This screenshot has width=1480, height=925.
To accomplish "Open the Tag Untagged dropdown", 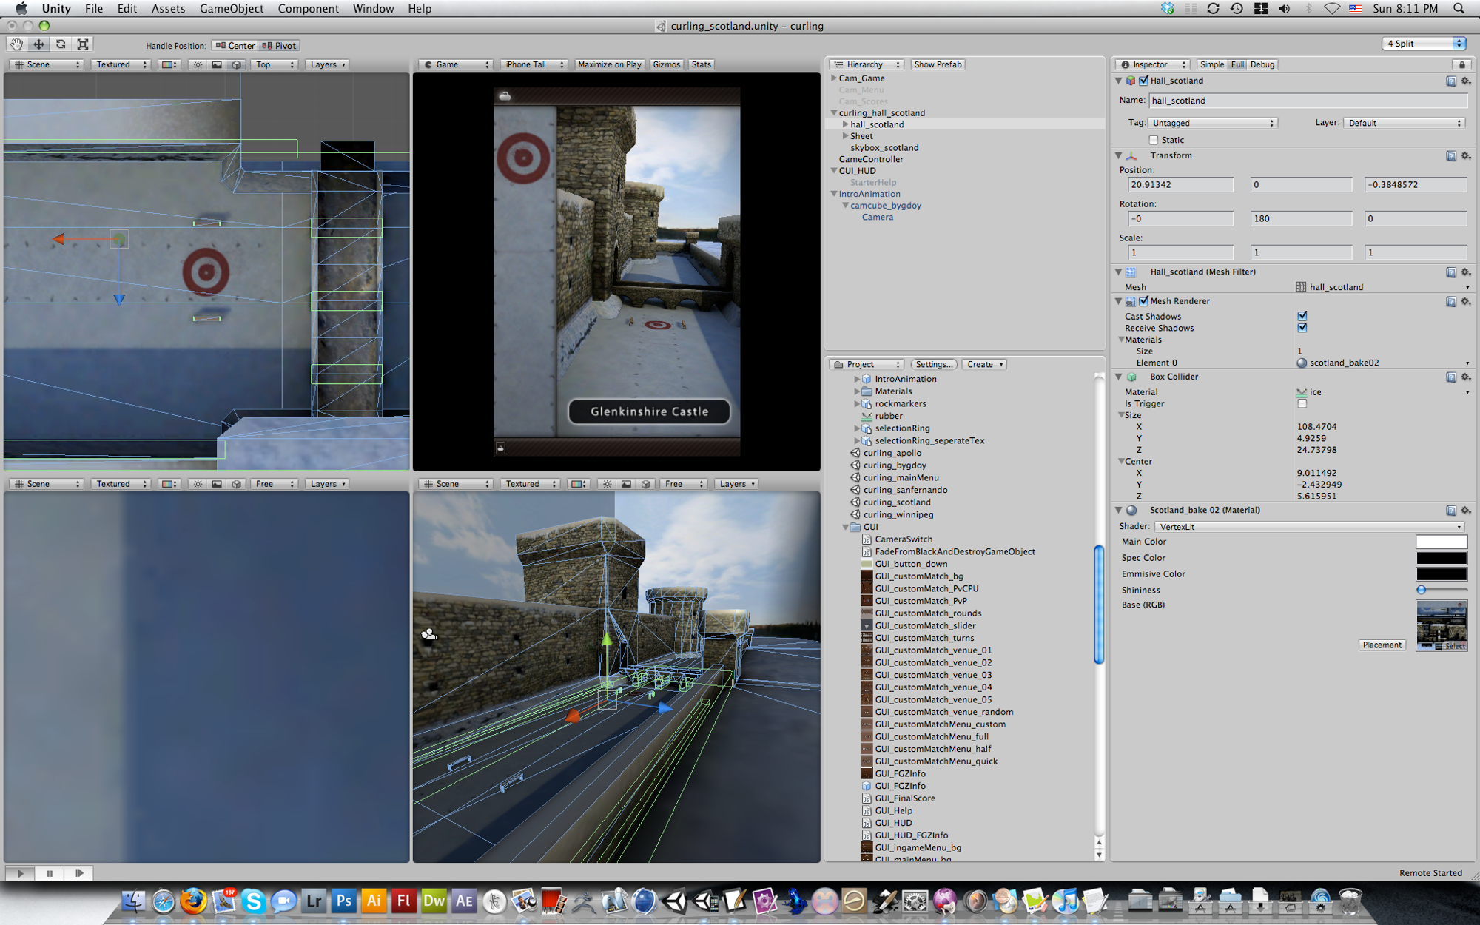I will coord(1213,123).
